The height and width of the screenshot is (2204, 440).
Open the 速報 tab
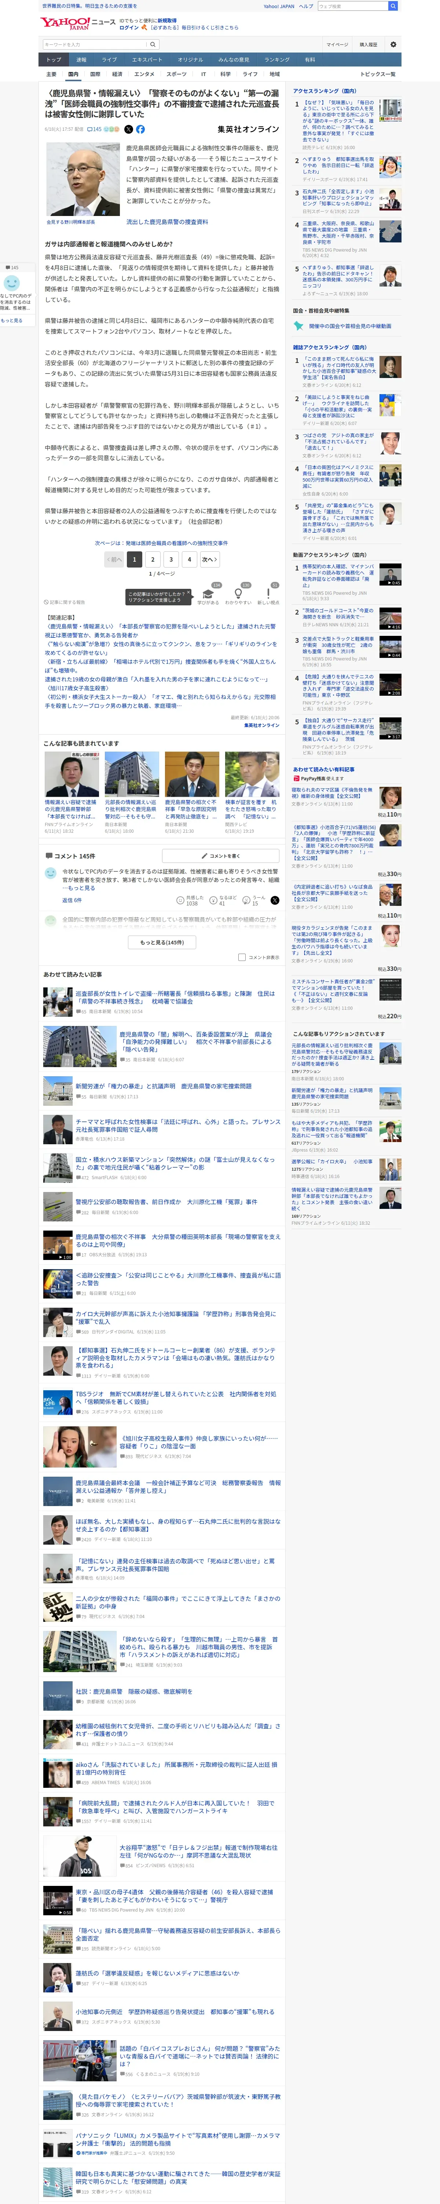pyautogui.click(x=81, y=60)
